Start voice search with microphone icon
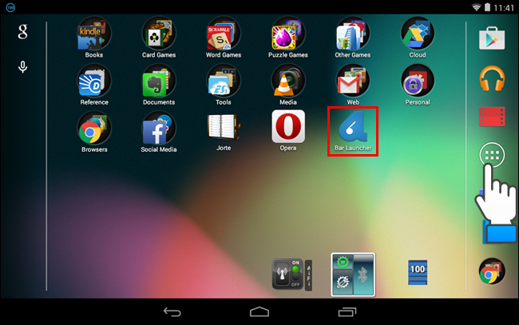This screenshot has height=325, width=519. pyautogui.click(x=22, y=67)
